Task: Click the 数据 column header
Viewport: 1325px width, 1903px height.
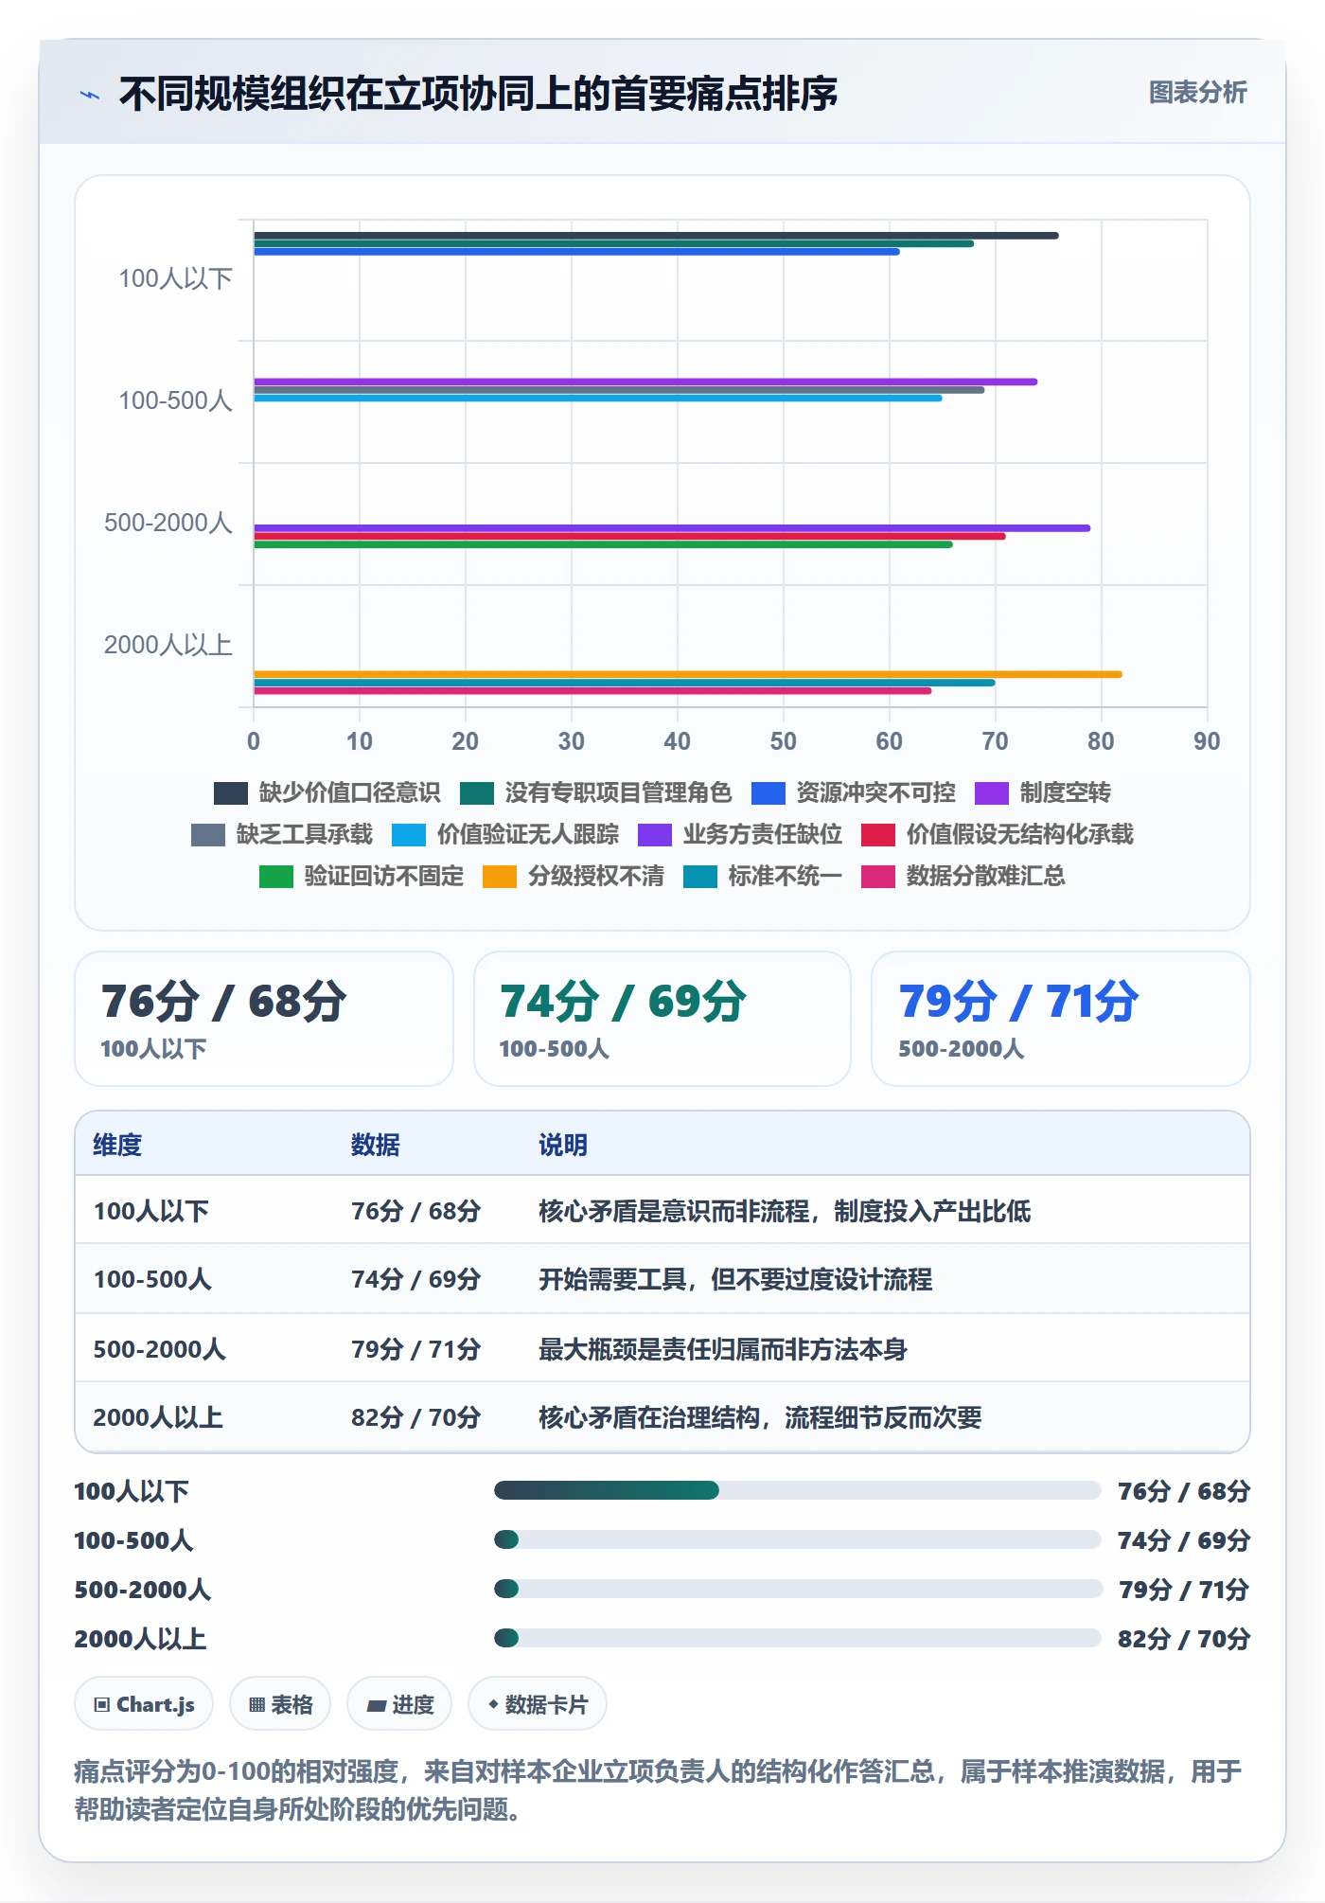Action: point(375,1145)
